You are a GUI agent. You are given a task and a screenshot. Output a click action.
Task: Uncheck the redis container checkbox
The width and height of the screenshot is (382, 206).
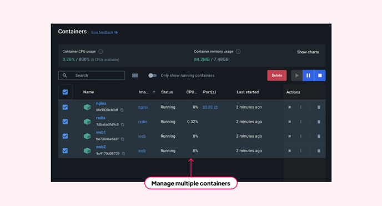click(65, 122)
